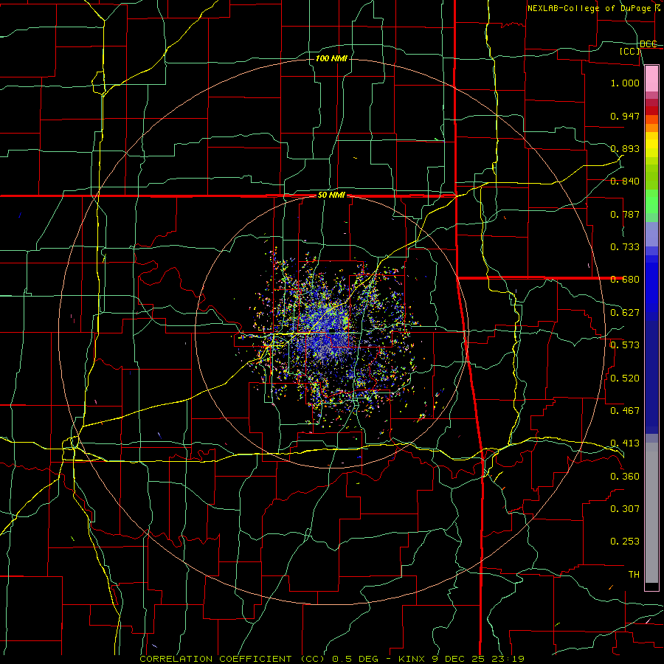Screen dimensions: 664x664
Task: Click the TH label in the legend
Action: 634,575
